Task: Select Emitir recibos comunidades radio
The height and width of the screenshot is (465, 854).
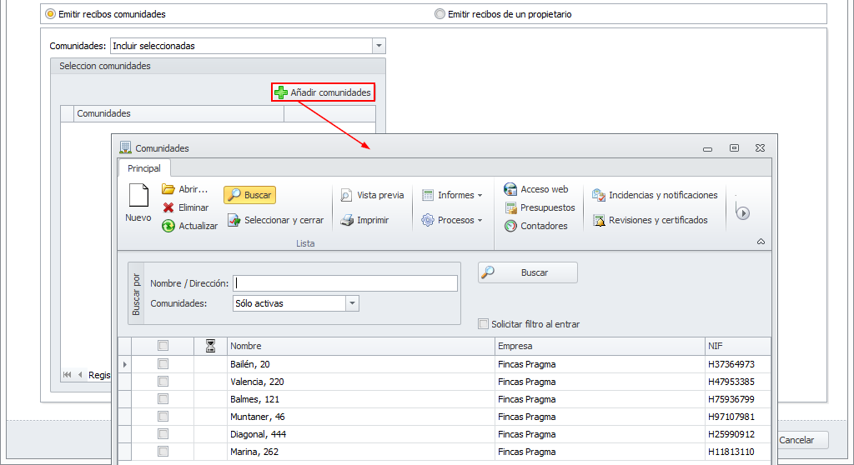Action: (50, 14)
